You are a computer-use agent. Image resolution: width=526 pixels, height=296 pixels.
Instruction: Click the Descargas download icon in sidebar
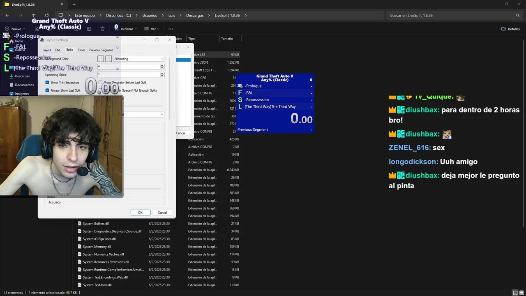coord(11,76)
